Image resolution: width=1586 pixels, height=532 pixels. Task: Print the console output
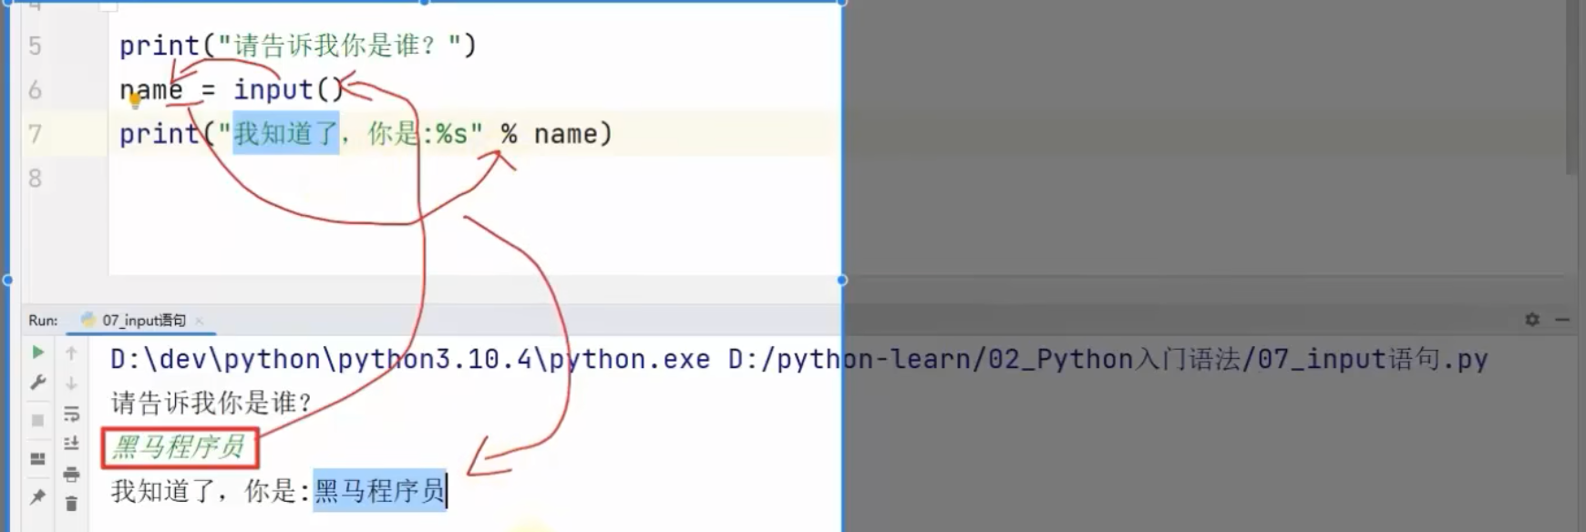[71, 474]
